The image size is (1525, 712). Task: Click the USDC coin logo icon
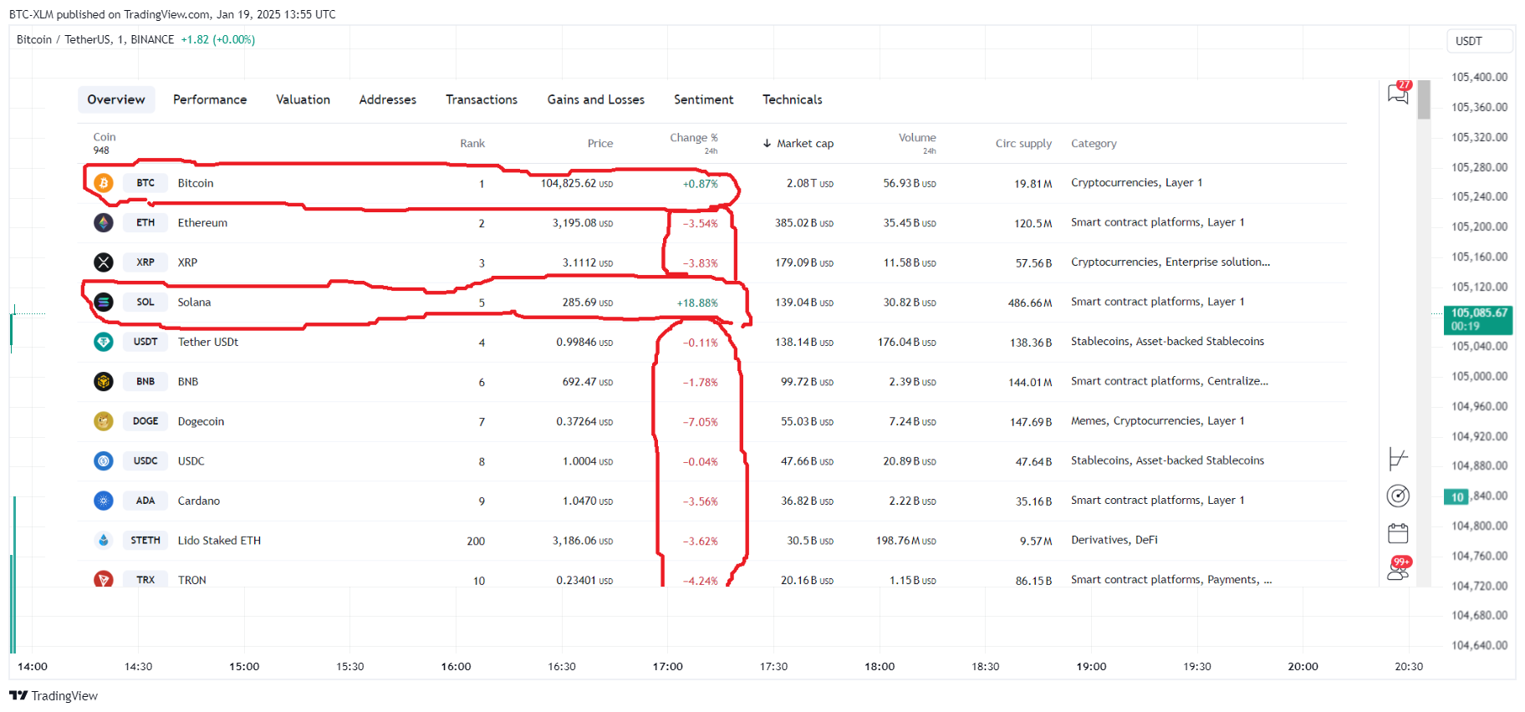point(104,461)
